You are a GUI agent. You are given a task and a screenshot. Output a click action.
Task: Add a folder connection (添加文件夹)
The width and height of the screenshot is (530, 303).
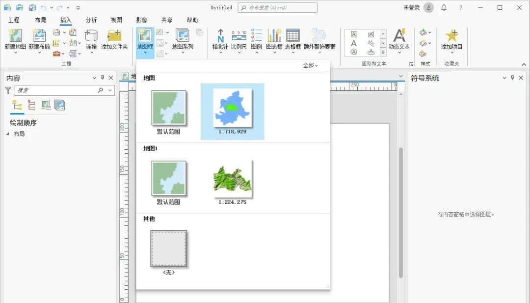pyautogui.click(x=115, y=42)
